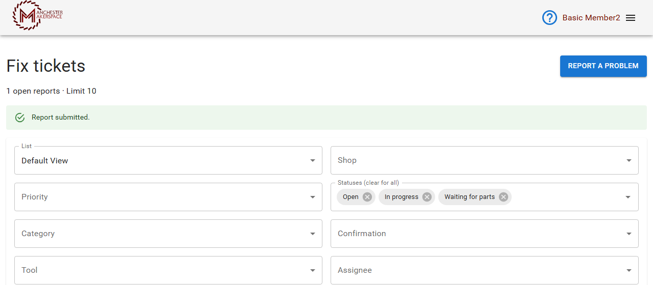Open the Shop dropdown
The image size is (653, 285).
485,160
